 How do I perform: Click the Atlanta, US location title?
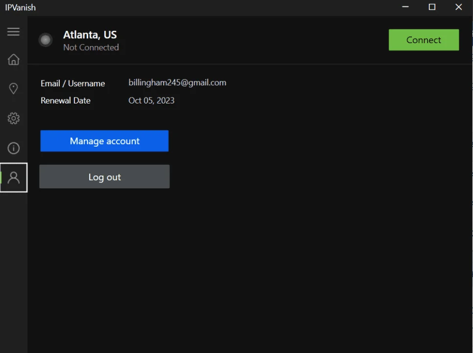(90, 35)
